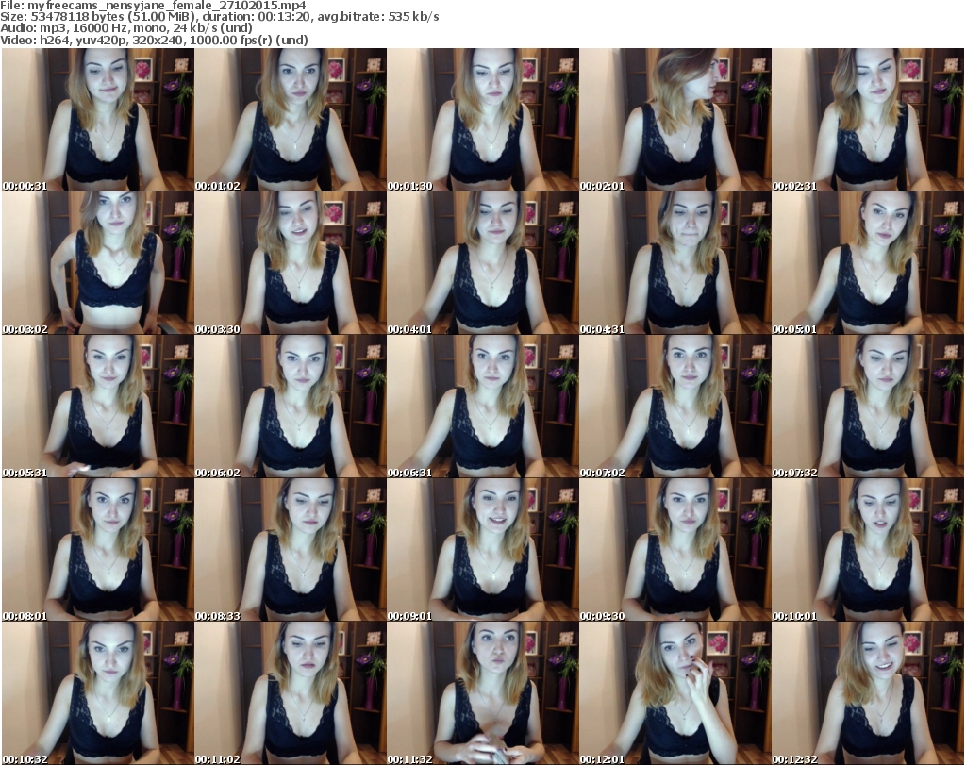Image resolution: width=966 pixels, height=765 pixels.
Task: Select the thumbnail stamped 00:03:30
Action: coord(291,263)
